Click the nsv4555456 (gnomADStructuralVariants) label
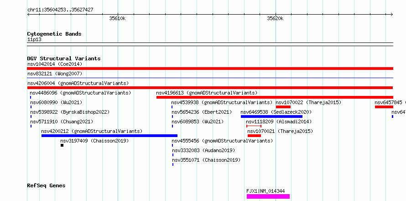This screenshot has height=201, width=406. pyautogui.click(x=223, y=141)
